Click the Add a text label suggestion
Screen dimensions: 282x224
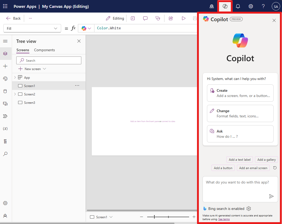[x=240, y=159]
